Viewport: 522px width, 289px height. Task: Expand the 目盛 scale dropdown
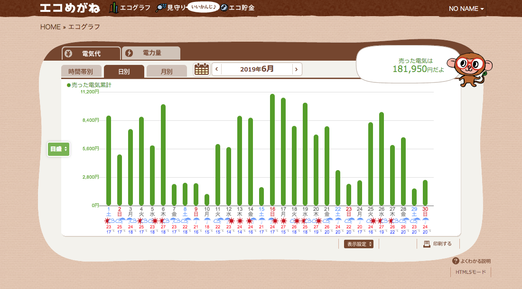[59, 149]
